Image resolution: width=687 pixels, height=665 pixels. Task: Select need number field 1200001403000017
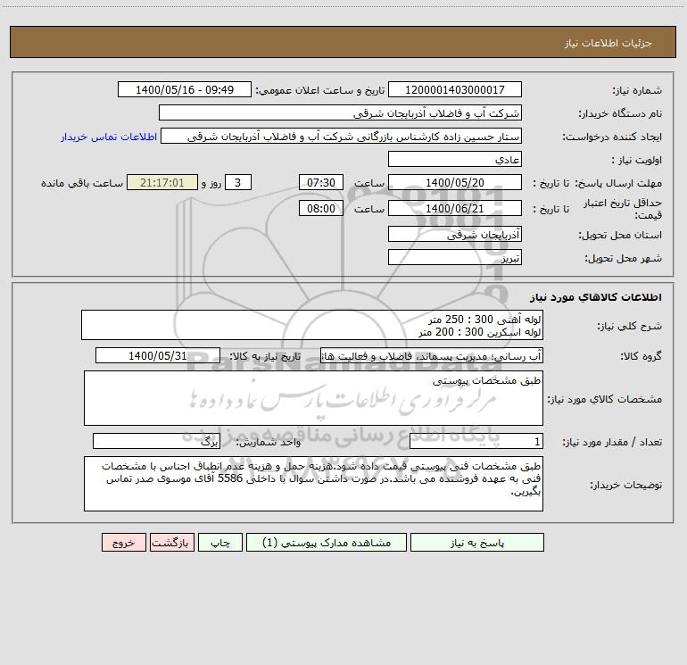coord(455,89)
